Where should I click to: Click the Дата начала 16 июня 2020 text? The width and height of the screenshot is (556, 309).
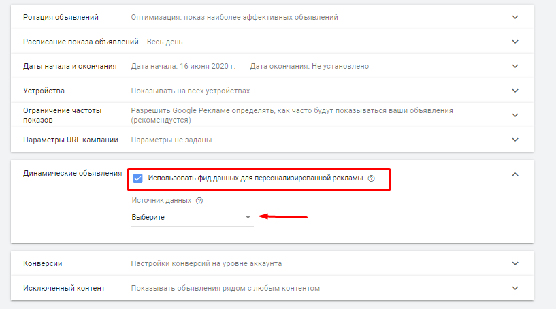(183, 66)
